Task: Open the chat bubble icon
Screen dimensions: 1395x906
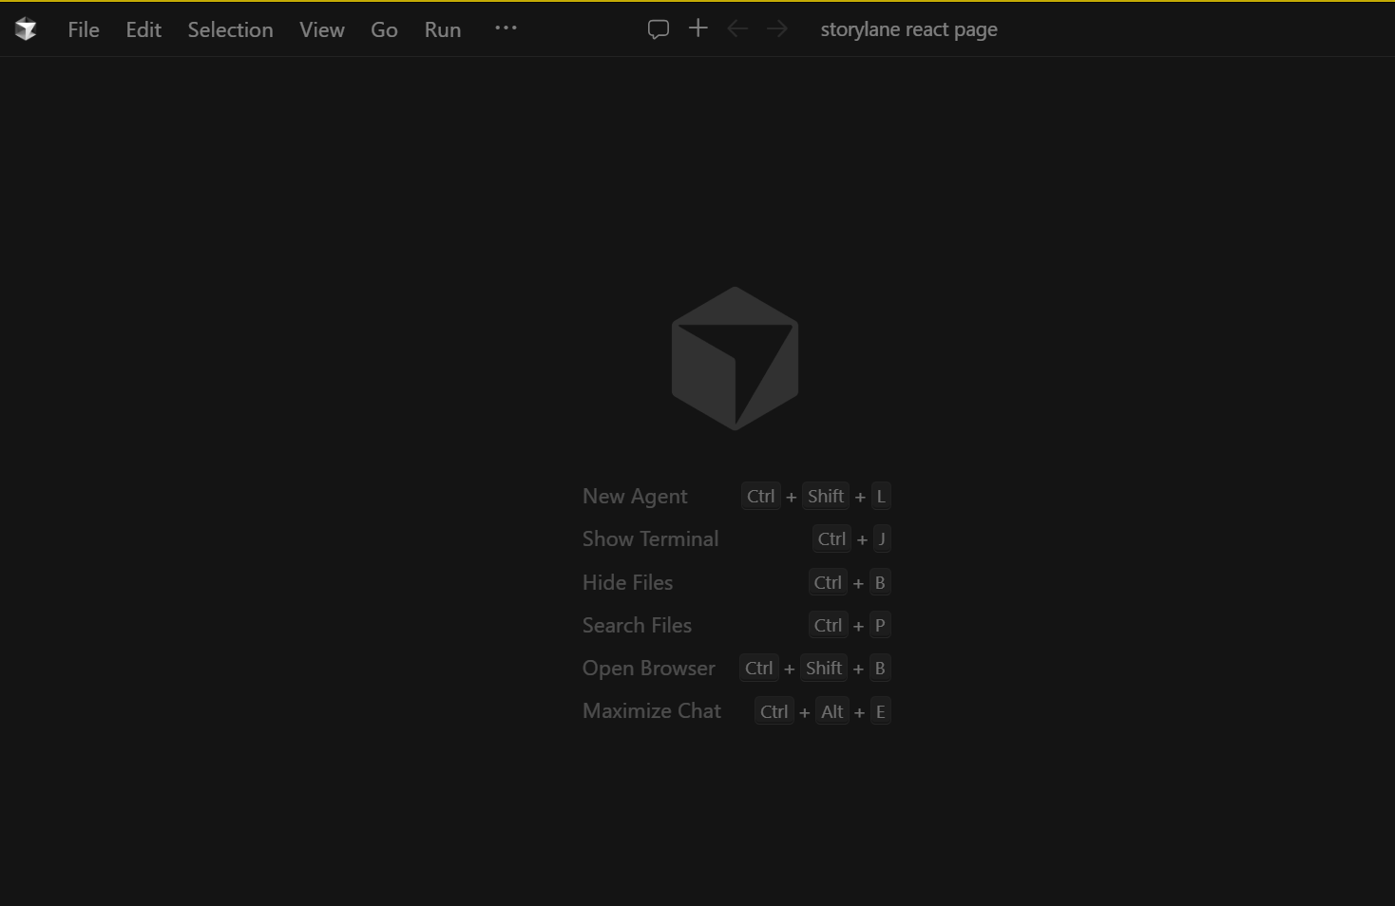Action: (x=659, y=29)
